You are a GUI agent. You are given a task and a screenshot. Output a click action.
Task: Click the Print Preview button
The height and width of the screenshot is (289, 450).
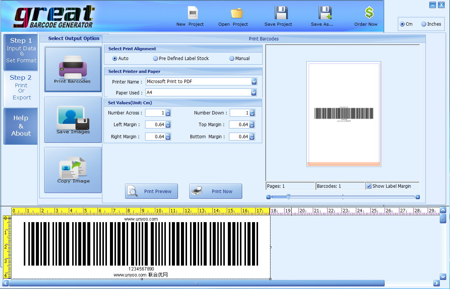[152, 191]
